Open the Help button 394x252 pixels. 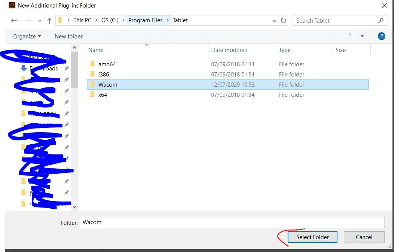(381, 37)
